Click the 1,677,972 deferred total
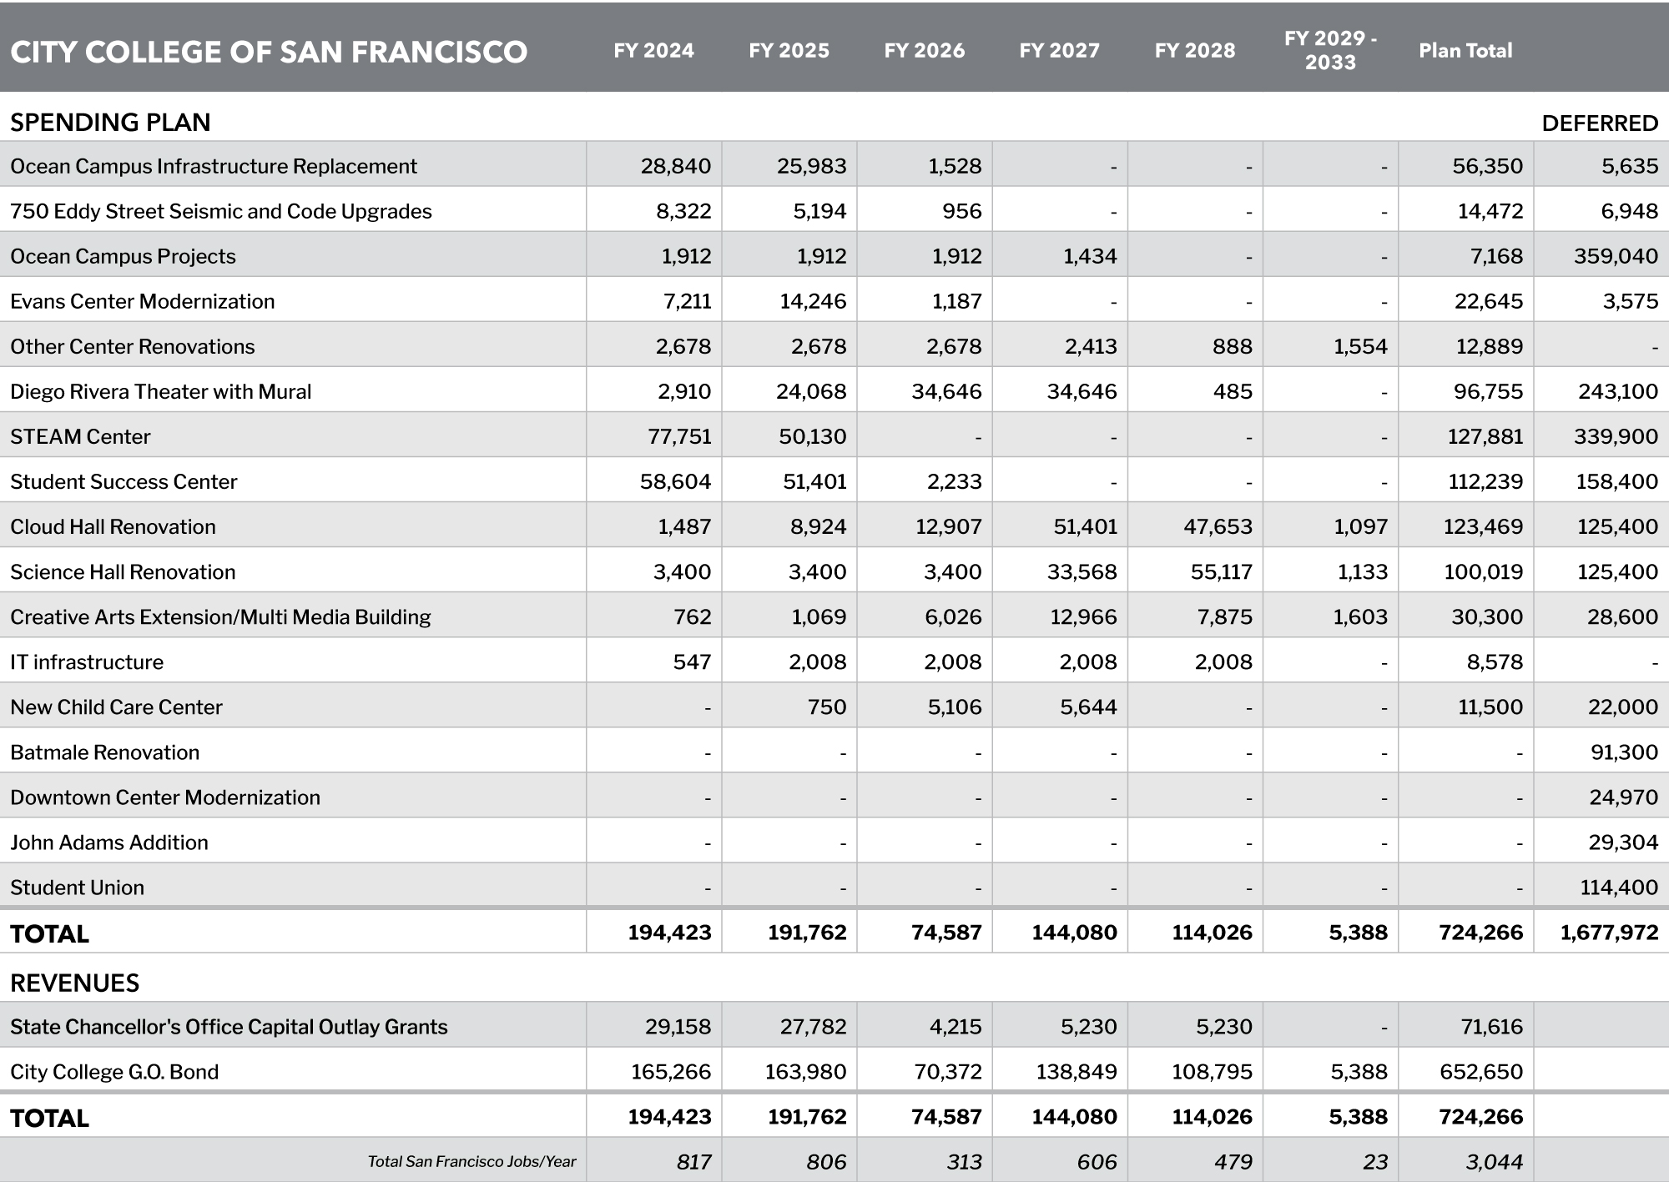1669x1182 pixels. [x=1609, y=932]
